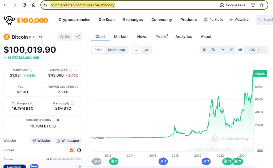Open the Products menu

tap(189, 20)
